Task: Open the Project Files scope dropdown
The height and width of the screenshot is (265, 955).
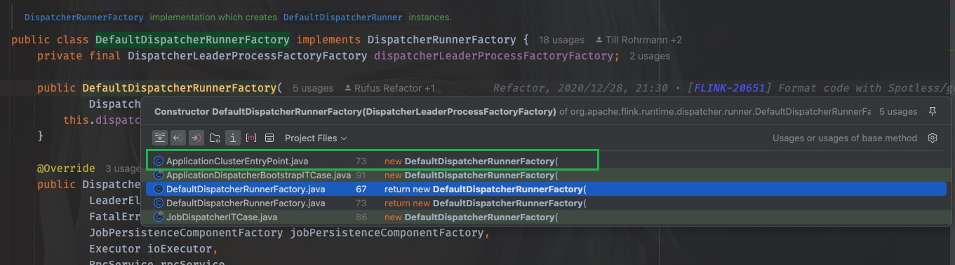Action: click(x=316, y=138)
